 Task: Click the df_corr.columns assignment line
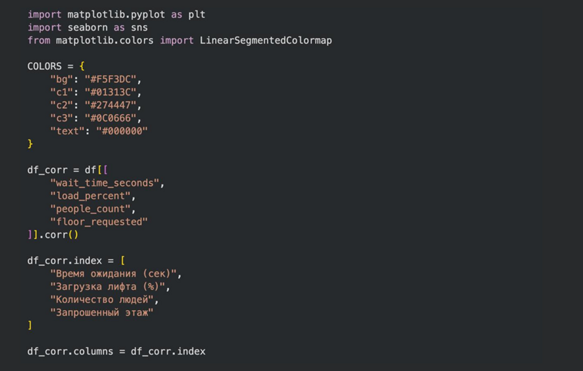point(117,351)
